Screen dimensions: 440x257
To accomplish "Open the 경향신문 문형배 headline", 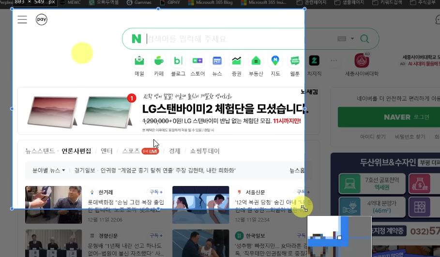I will point(126,249).
